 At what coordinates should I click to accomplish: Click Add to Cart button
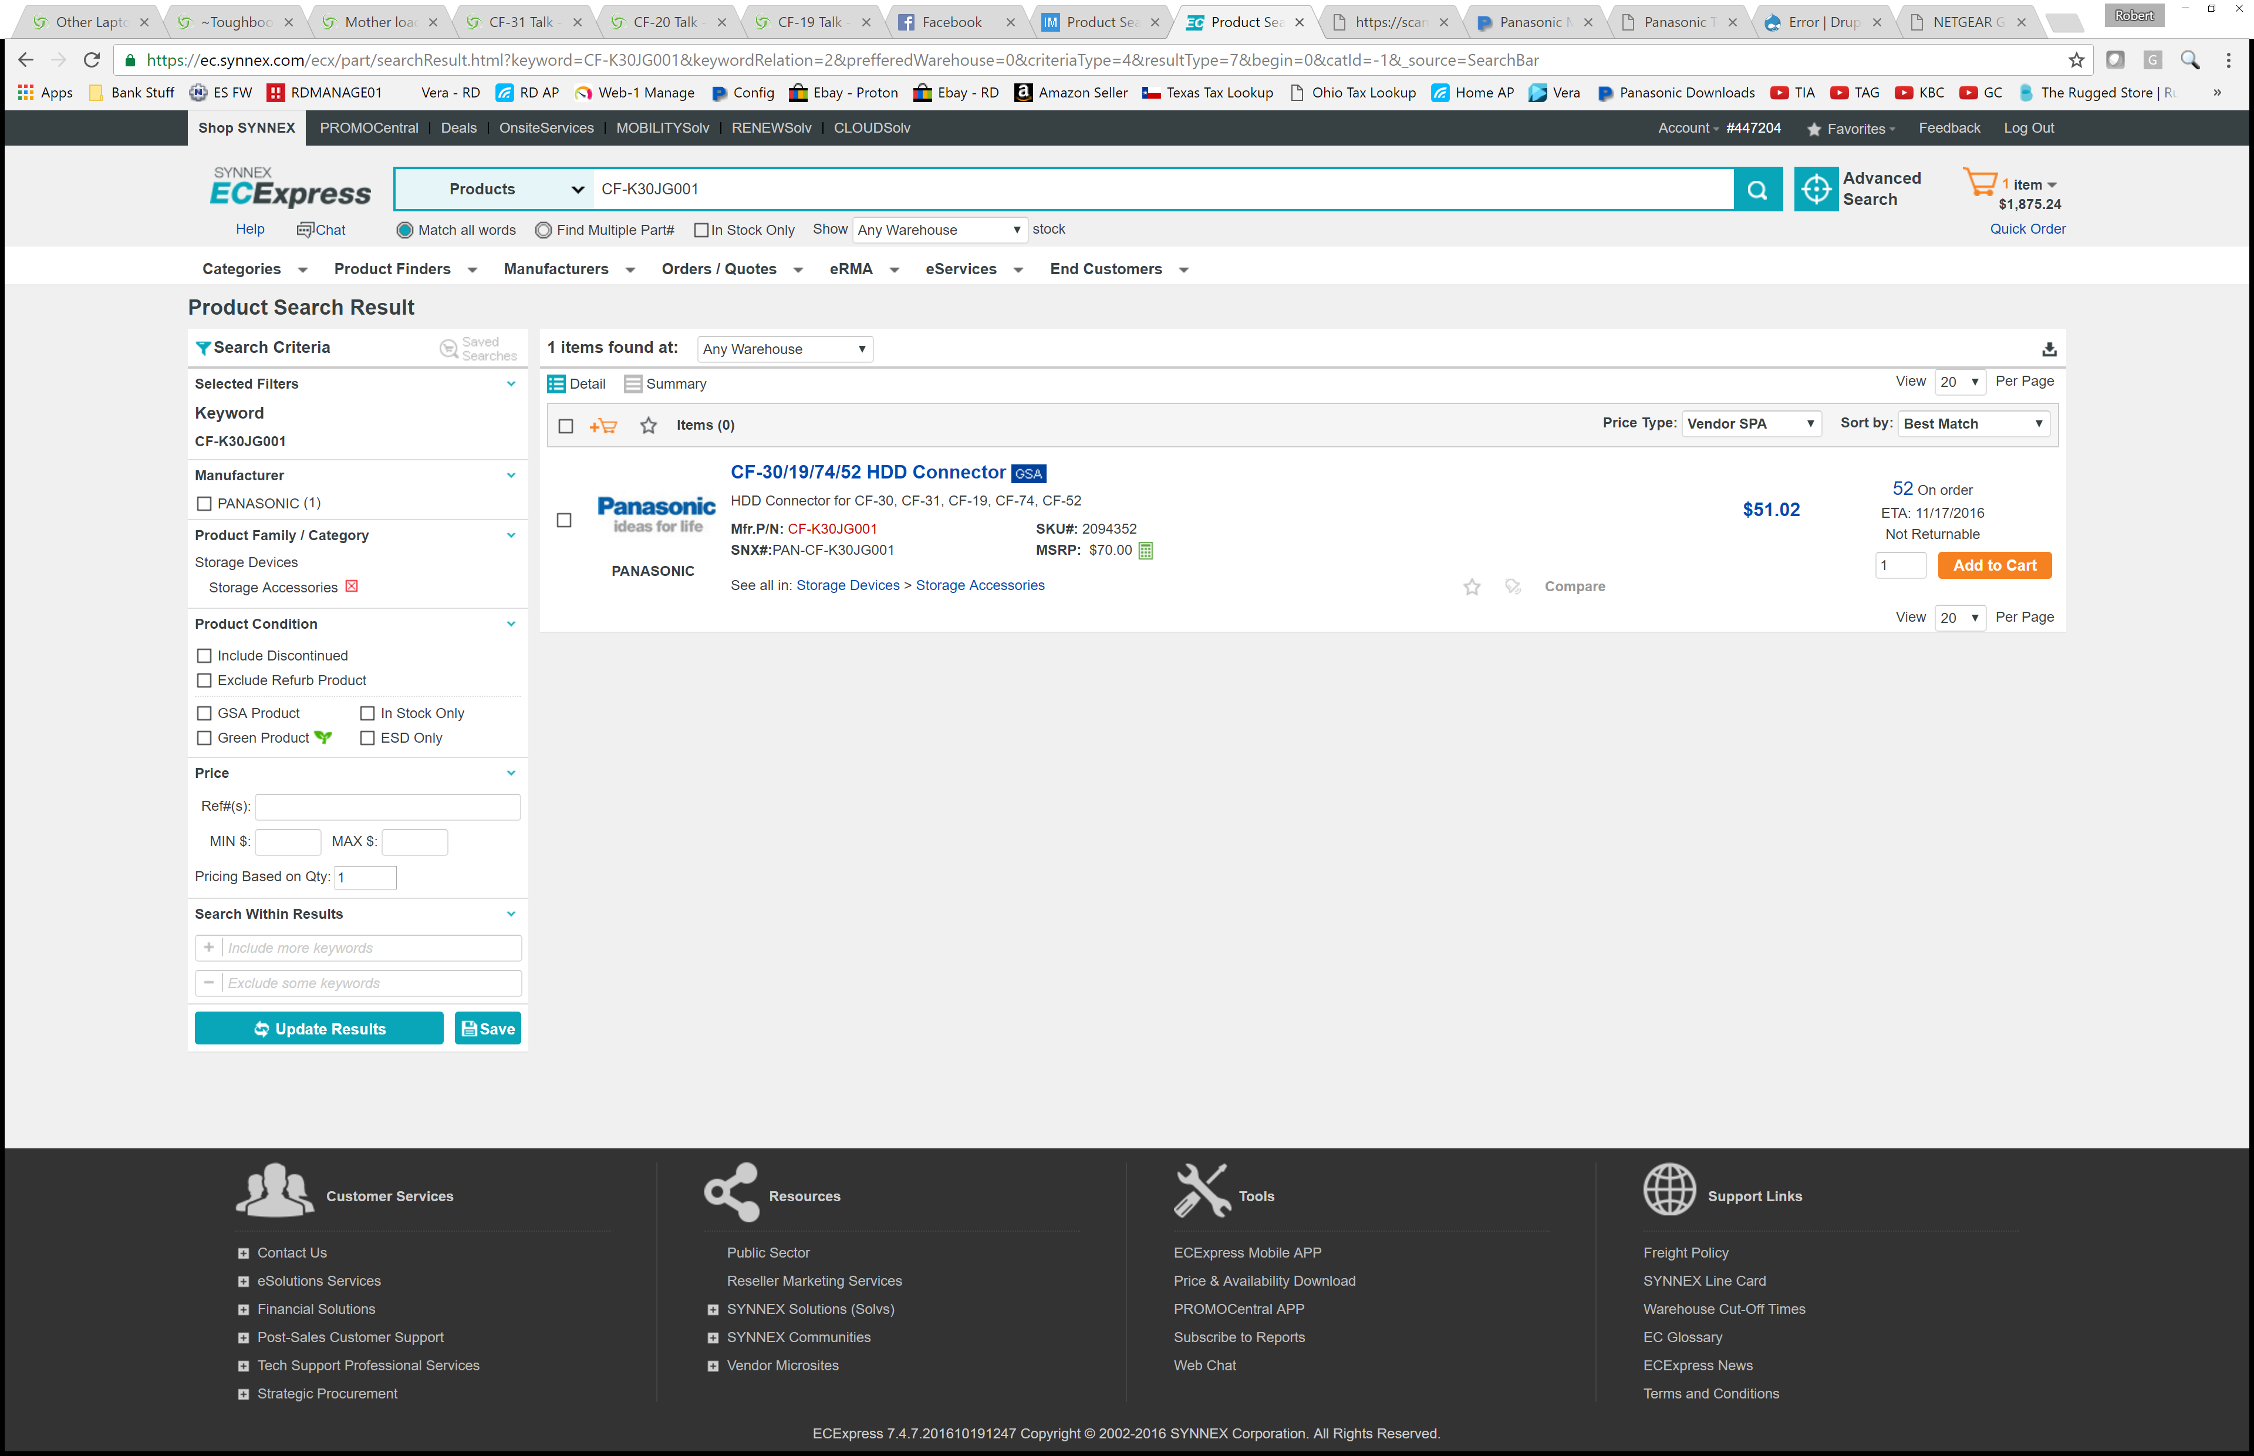[x=1994, y=565]
